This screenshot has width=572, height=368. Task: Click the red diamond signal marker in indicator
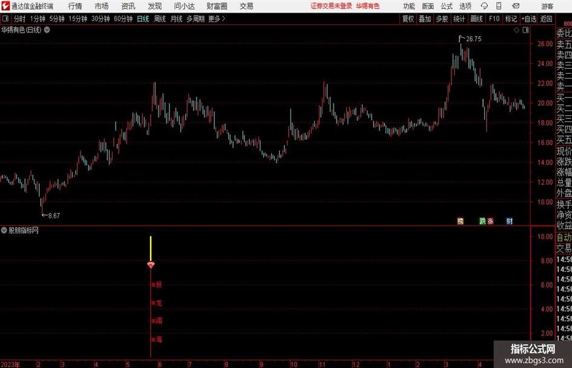(151, 265)
